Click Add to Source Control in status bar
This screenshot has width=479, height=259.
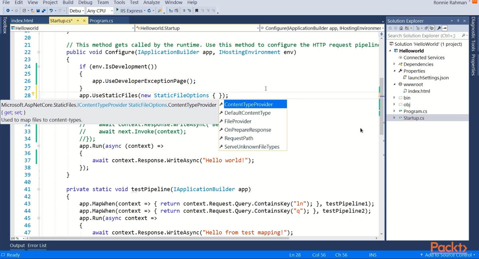(x=447, y=255)
